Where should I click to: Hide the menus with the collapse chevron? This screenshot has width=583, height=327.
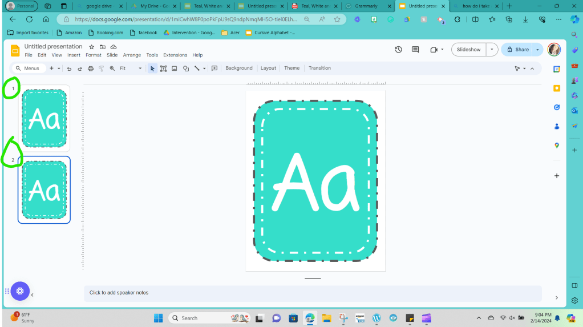pyautogui.click(x=532, y=68)
